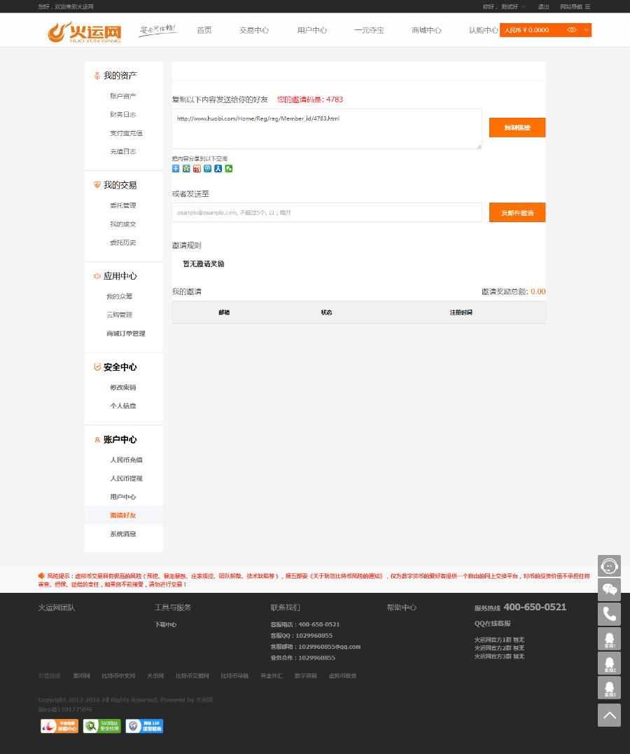Expand the 人民币 balance dropdown arrow
This screenshot has height=754, width=630.
click(x=586, y=30)
